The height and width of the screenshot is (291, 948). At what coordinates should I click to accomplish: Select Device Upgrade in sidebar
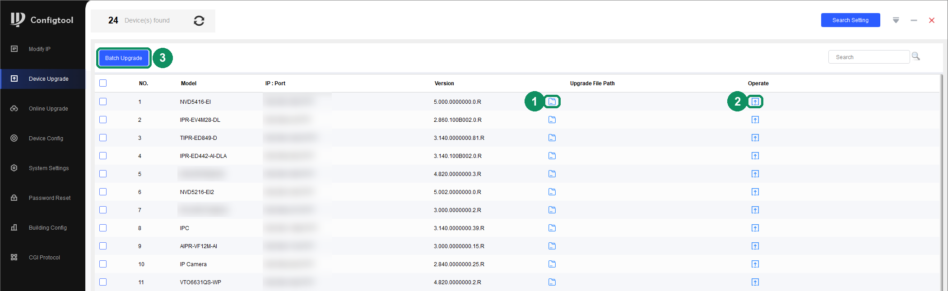(43, 79)
